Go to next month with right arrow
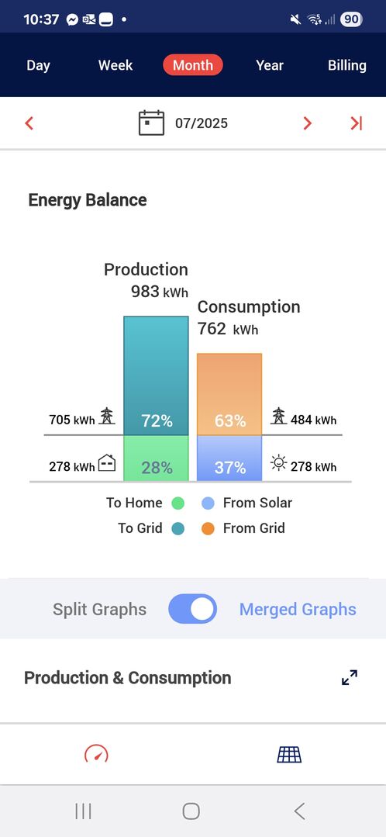This screenshot has height=837, width=386. click(x=307, y=123)
